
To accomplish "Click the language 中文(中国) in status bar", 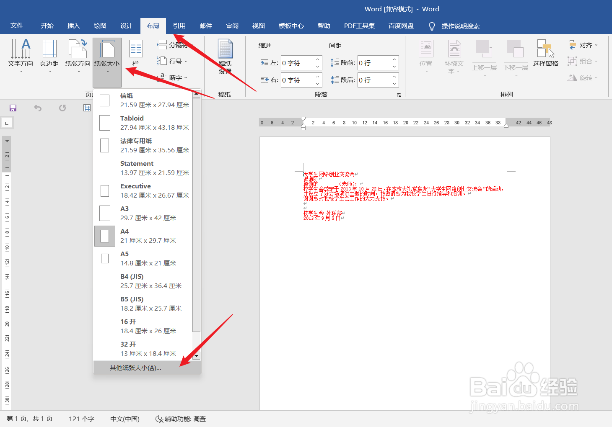I will 125,419.
